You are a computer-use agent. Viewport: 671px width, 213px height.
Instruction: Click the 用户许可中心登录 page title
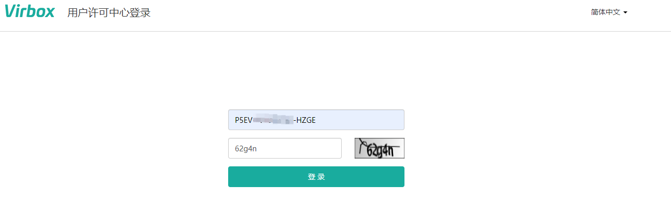(x=109, y=12)
